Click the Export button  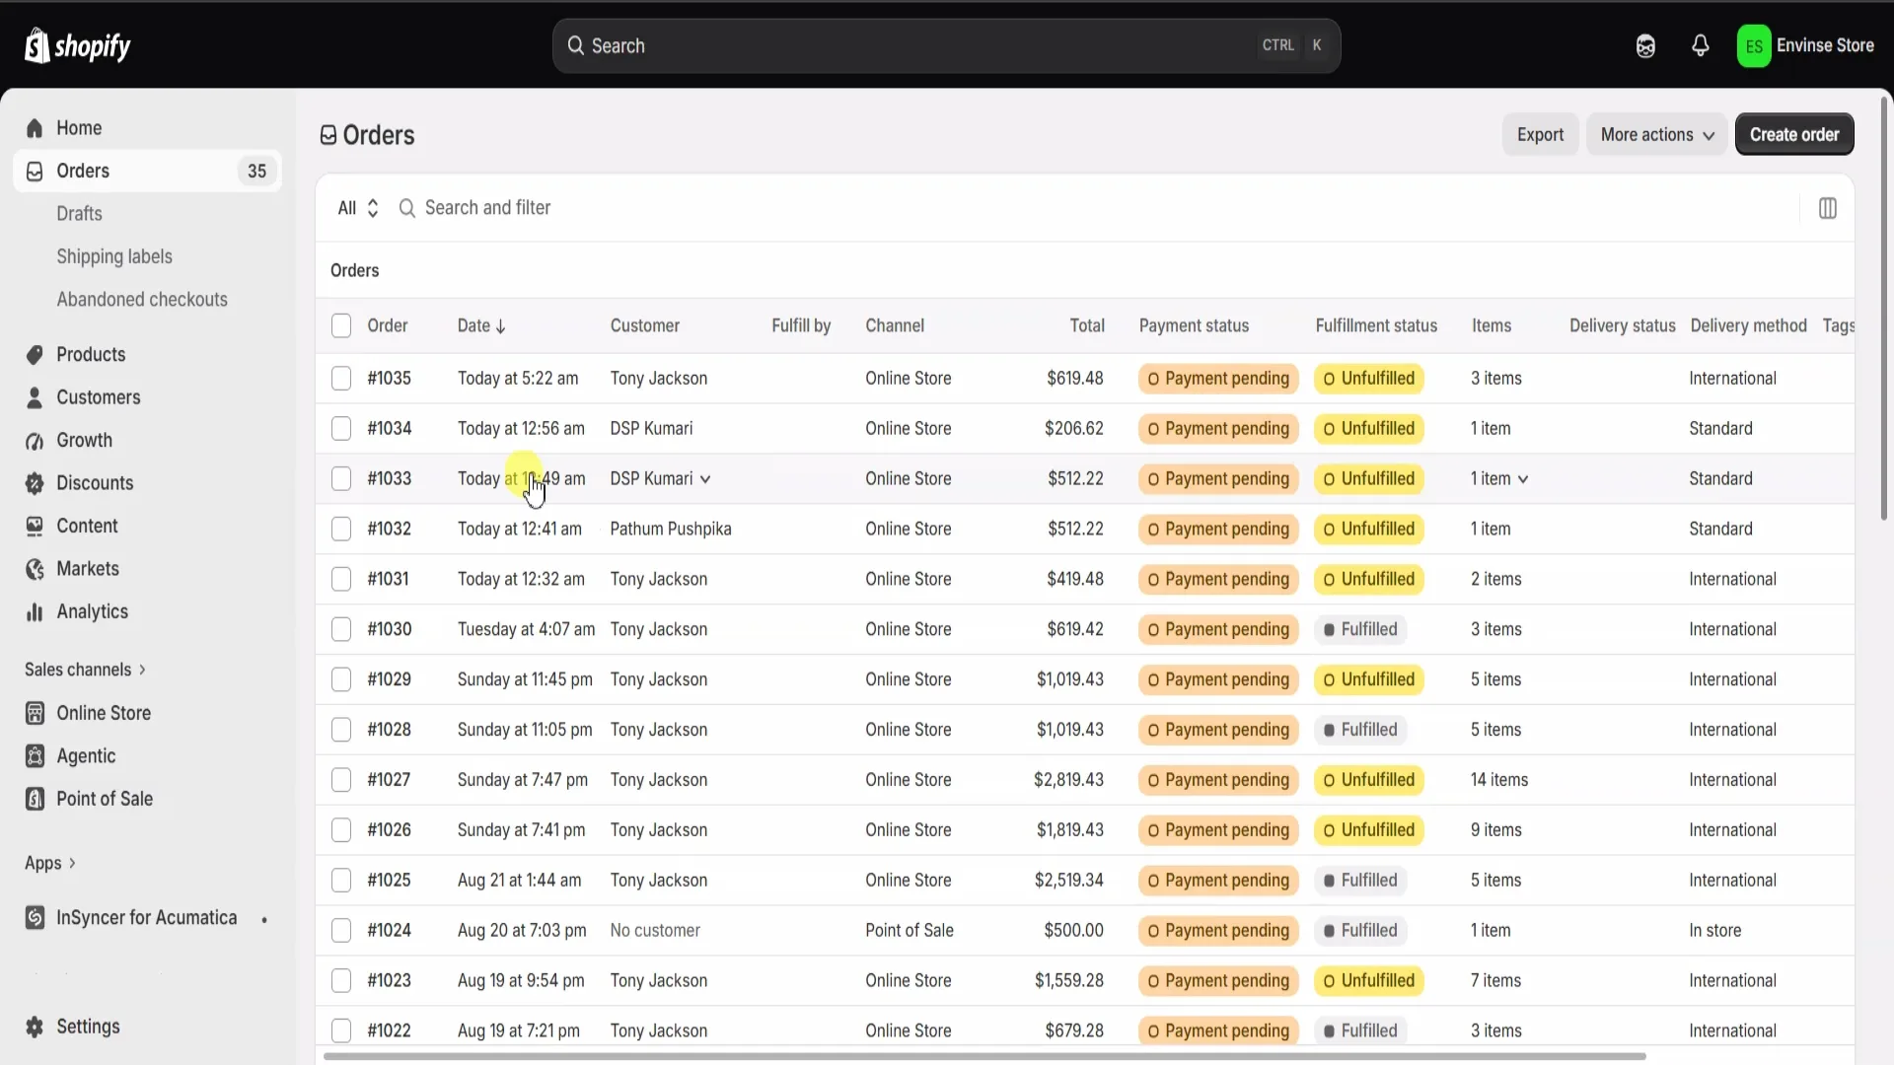[x=1540, y=134]
